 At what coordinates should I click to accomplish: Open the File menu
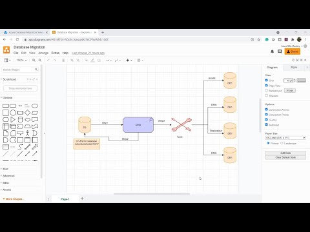[15, 53]
